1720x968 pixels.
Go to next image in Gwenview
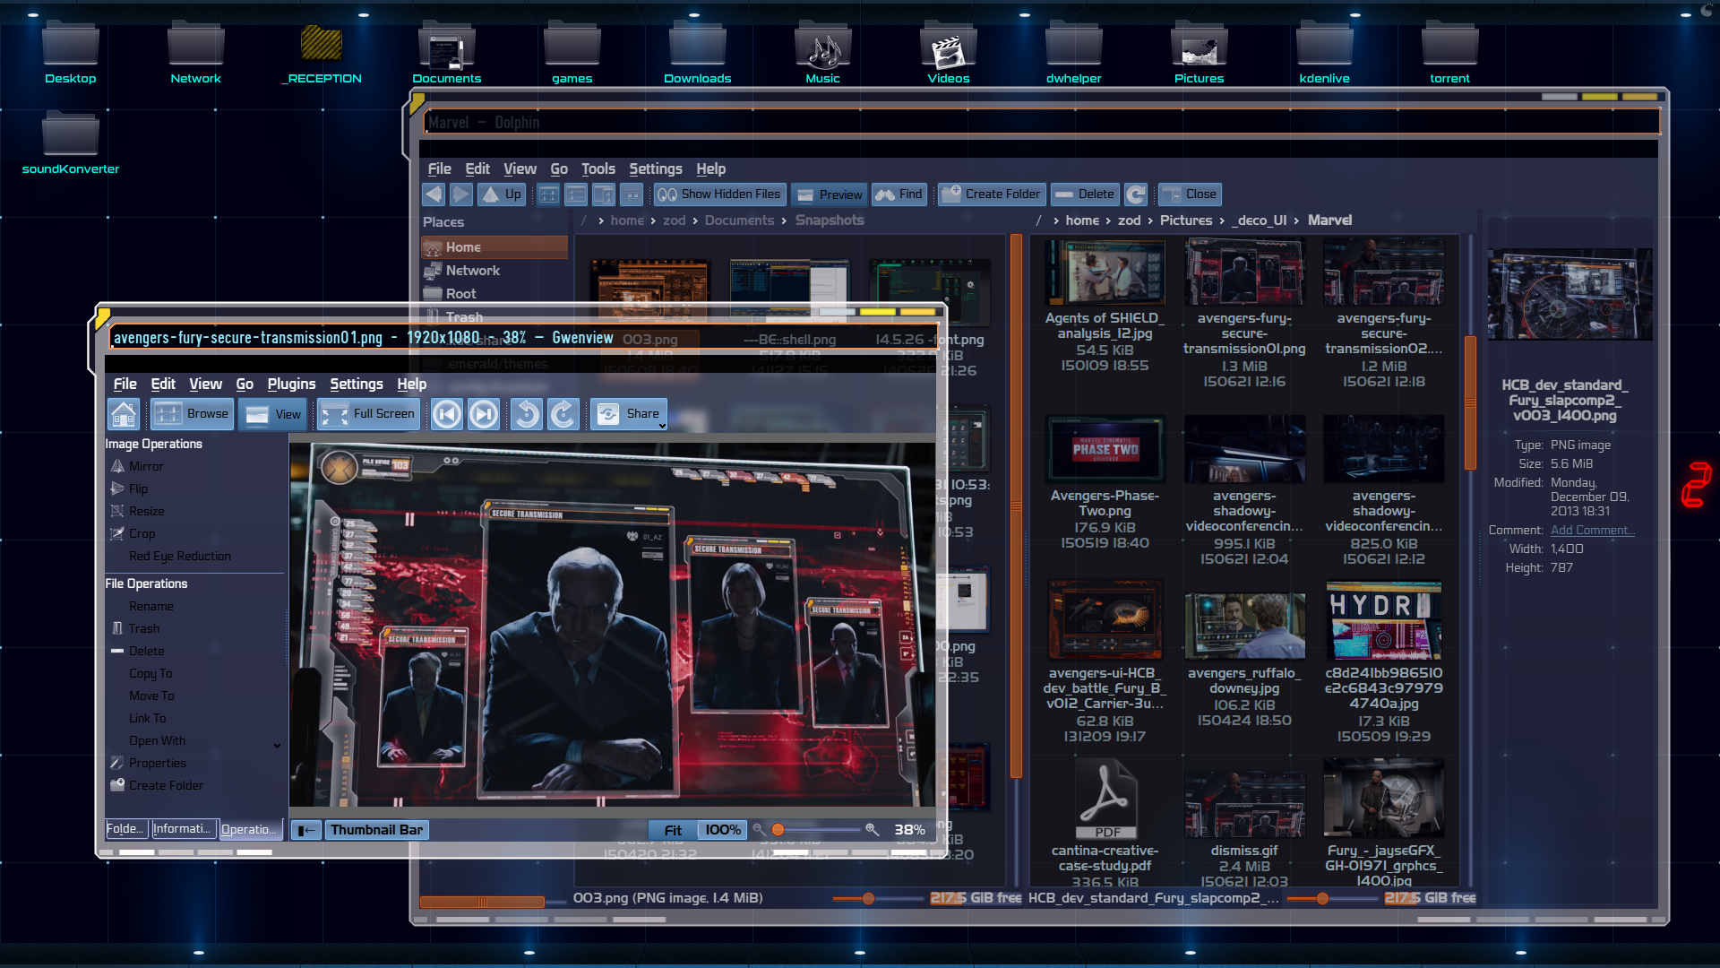click(x=484, y=414)
